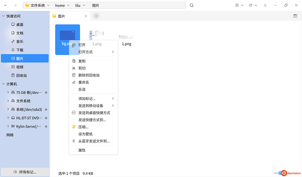302x177 pixels.
Task: Choose 剪切 from the context menu
Action: (93, 68)
